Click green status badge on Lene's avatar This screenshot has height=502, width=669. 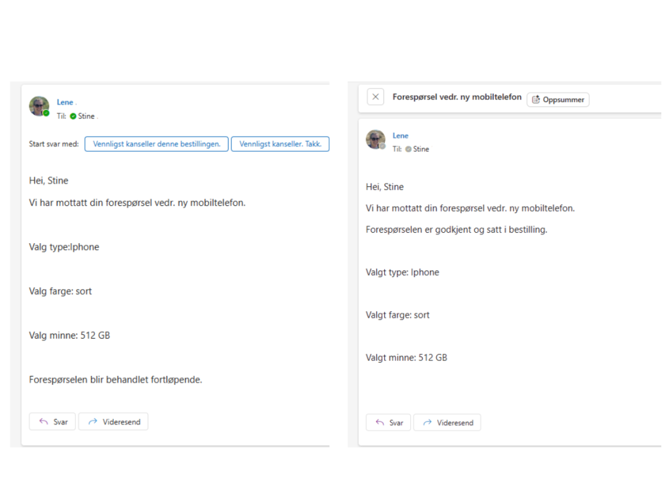[46, 113]
